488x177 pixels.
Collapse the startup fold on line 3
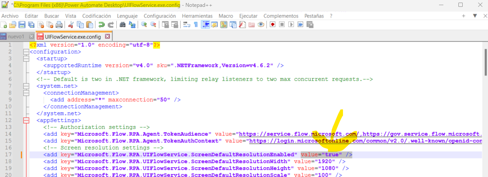coord(26,59)
